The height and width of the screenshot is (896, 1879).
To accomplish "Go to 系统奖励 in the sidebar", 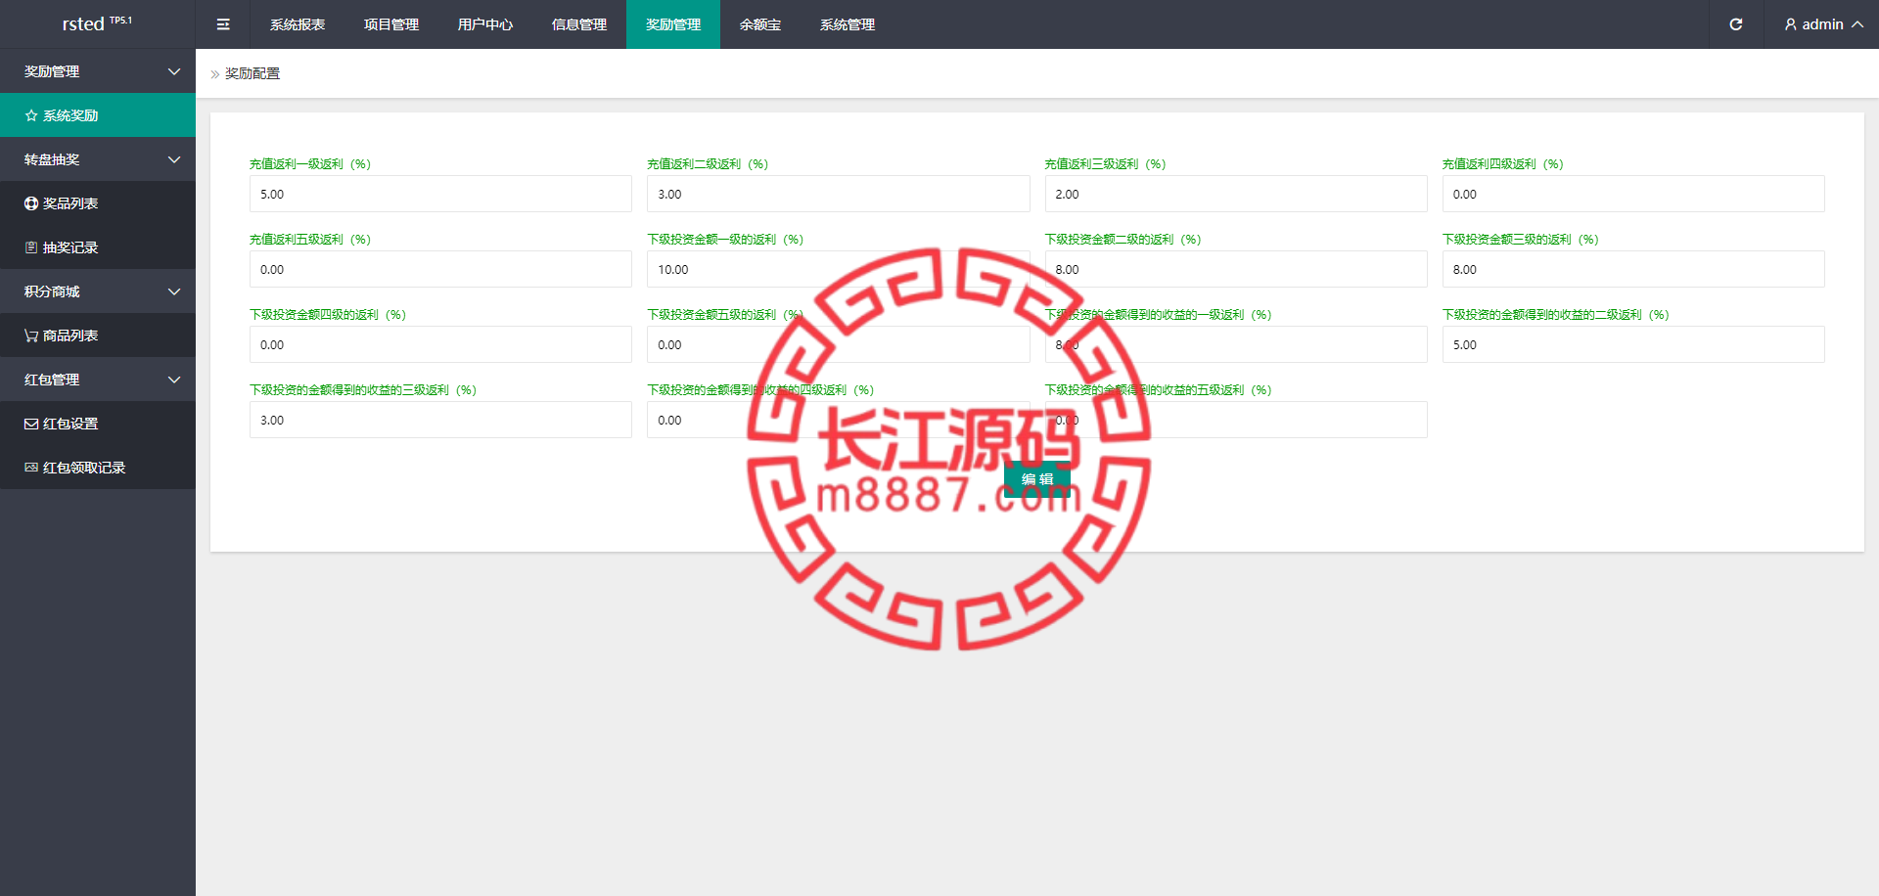I will pos(98,115).
